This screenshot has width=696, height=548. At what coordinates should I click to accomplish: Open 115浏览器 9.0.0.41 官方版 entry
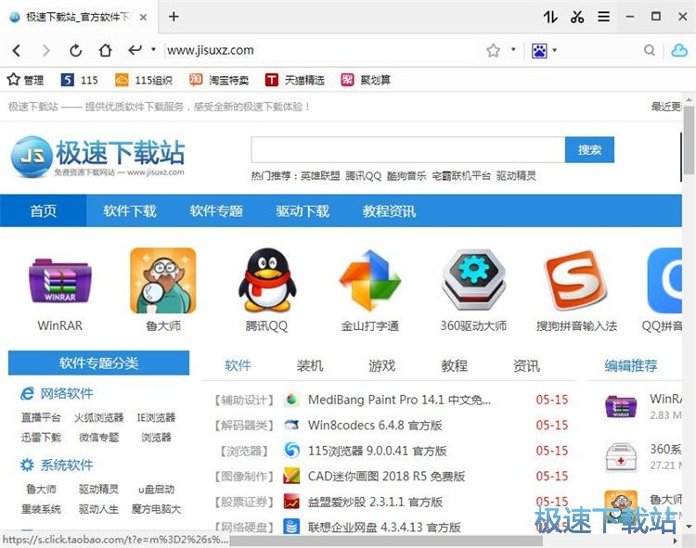pos(377,451)
